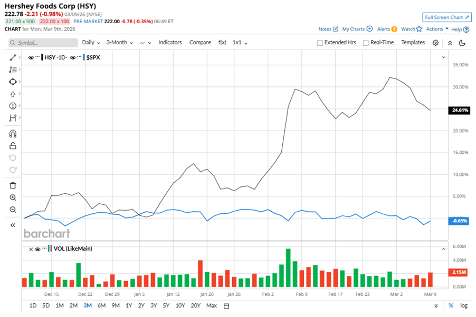Enable Real-Time checkbox
The width and height of the screenshot is (476, 317).
pos(366,43)
